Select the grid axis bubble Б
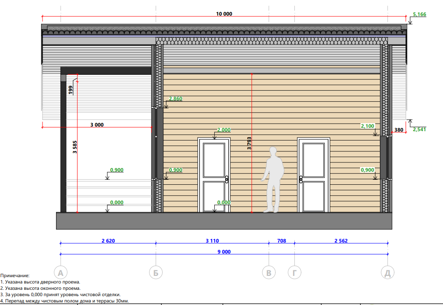The width and height of the screenshot is (443, 305). click(x=156, y=273)
